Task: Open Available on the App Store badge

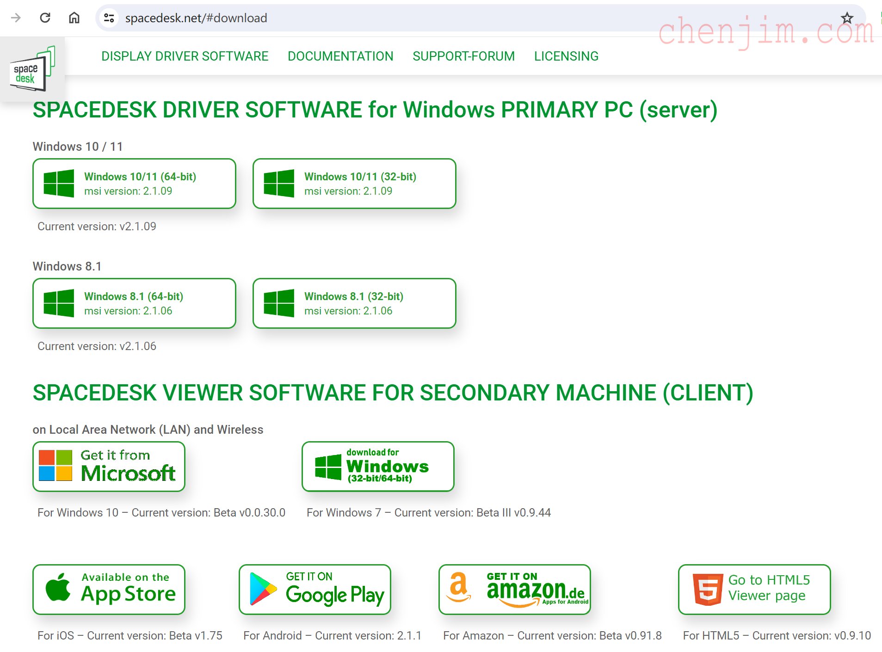Action: point(109,590)
